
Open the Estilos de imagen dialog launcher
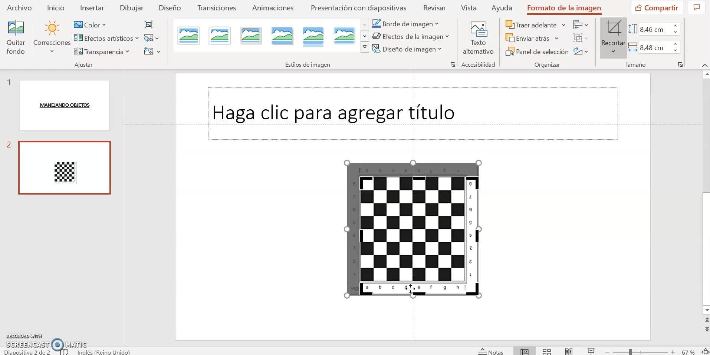[453, 64]
